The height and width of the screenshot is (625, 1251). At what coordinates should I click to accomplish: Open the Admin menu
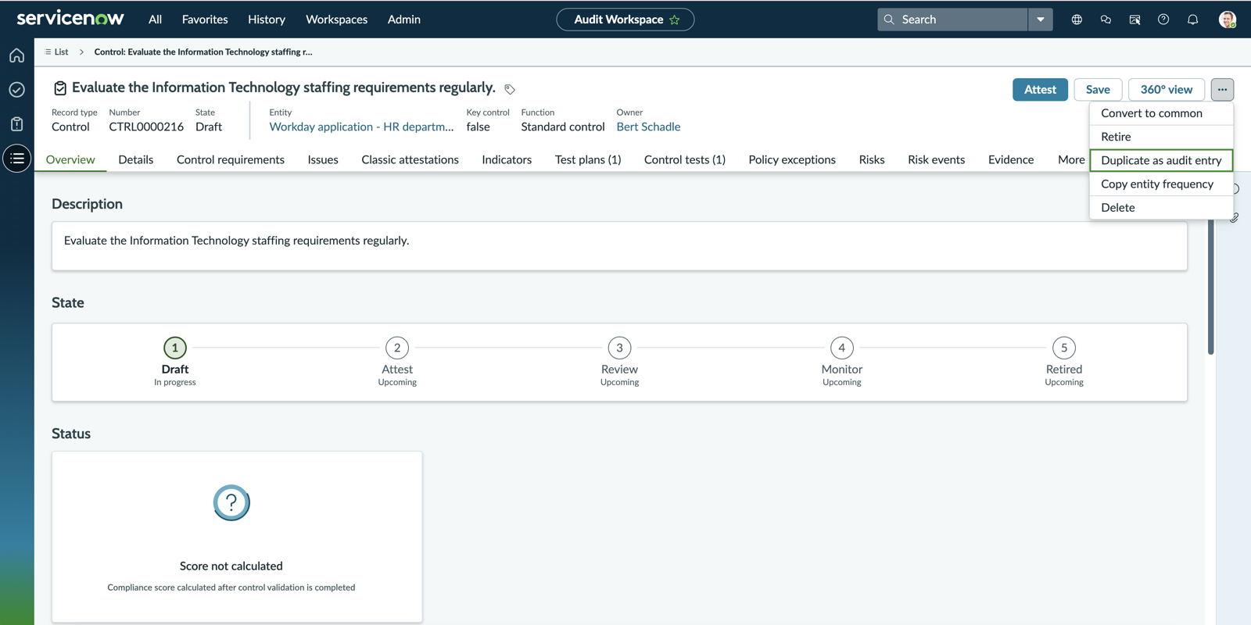[x=404, y=20]
